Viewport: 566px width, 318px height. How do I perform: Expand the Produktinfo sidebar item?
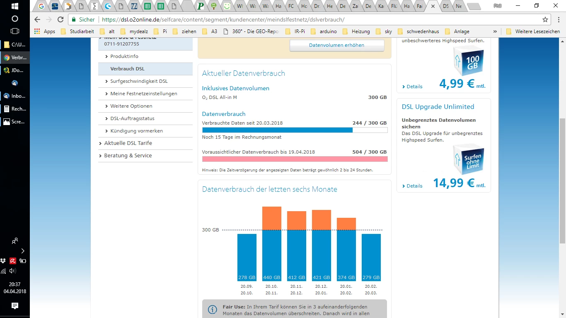pos(124,56)
